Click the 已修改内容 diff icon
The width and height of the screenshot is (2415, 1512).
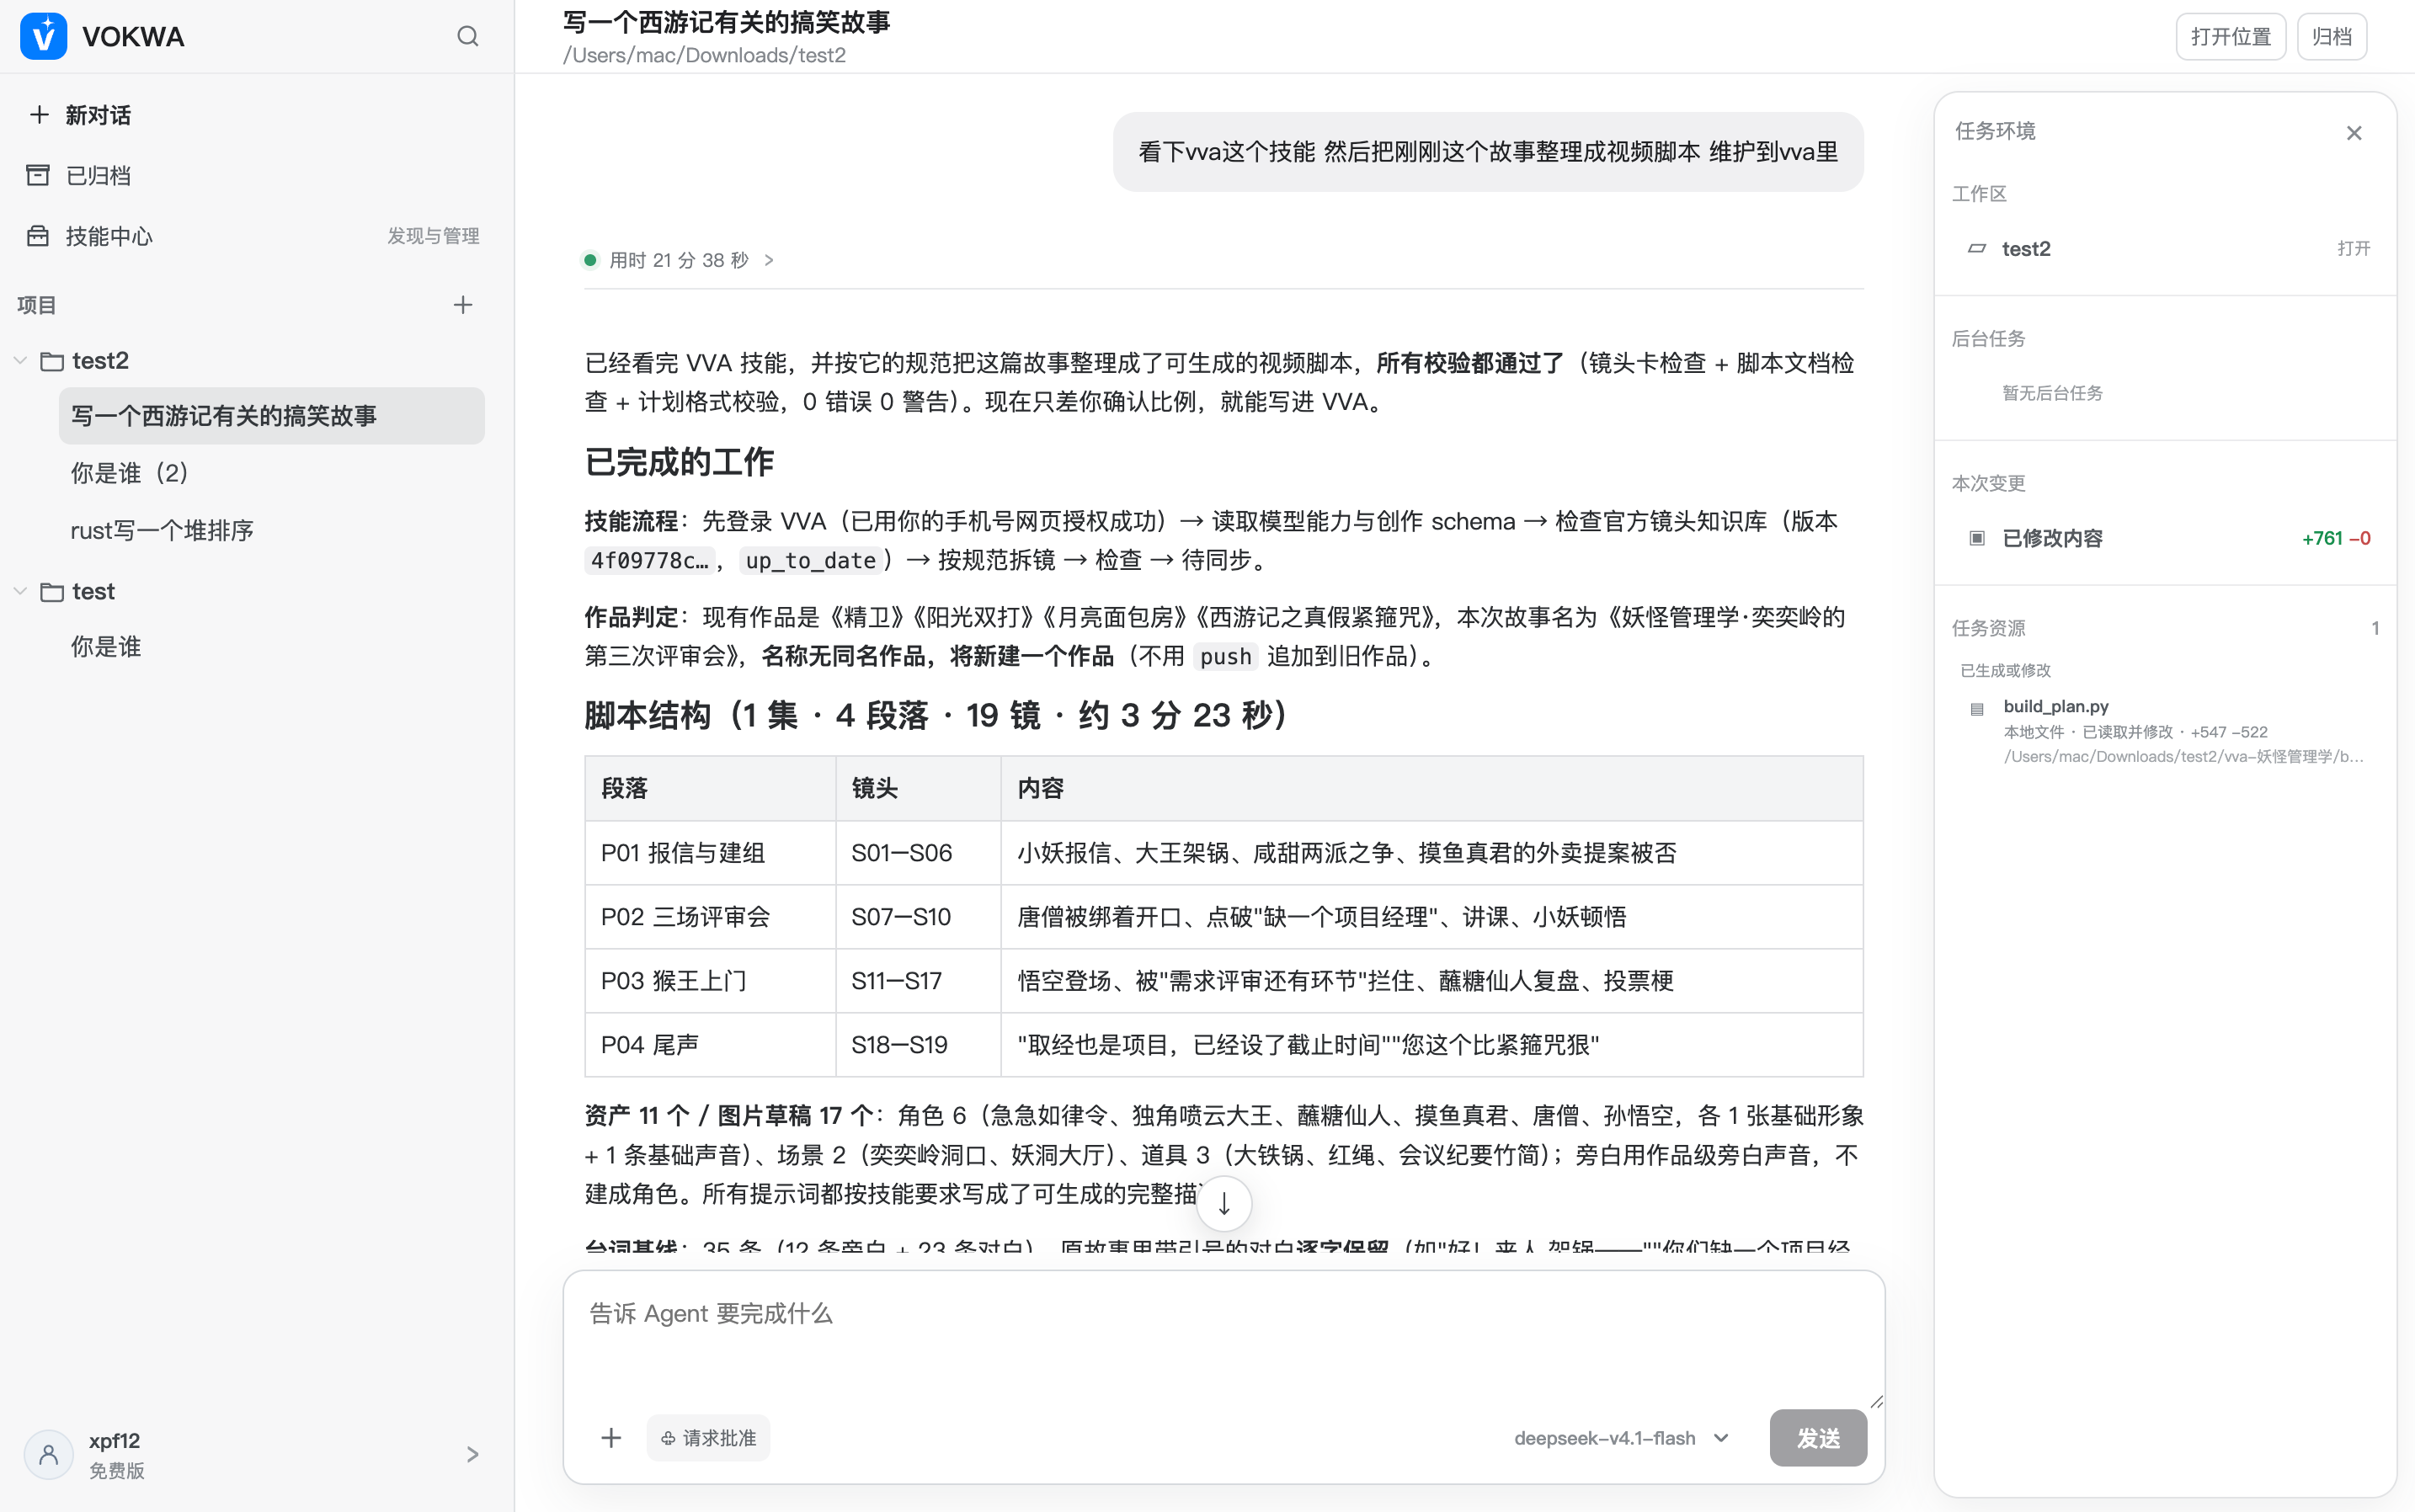click(x=1977, y=538)
